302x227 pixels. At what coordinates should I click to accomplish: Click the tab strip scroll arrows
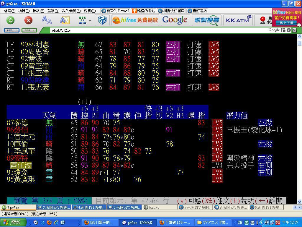(x=297, y=207)
